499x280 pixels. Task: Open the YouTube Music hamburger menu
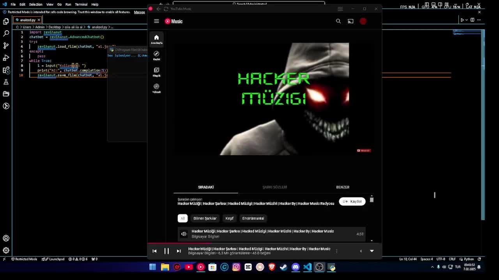tap(156, 21)
